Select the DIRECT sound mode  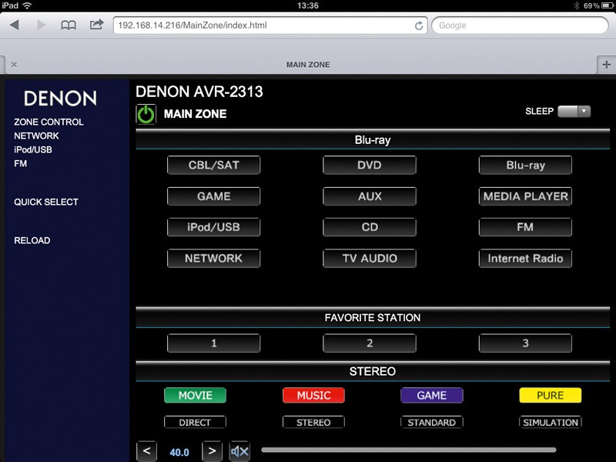(196, 422)
